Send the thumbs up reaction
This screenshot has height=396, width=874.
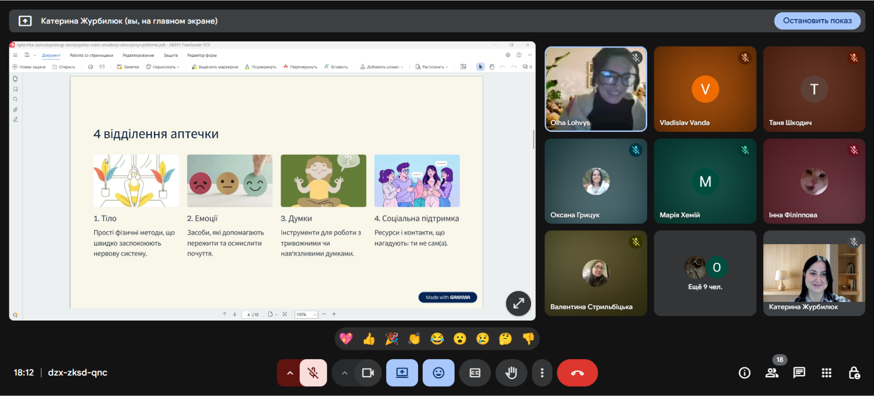point(369,339)
